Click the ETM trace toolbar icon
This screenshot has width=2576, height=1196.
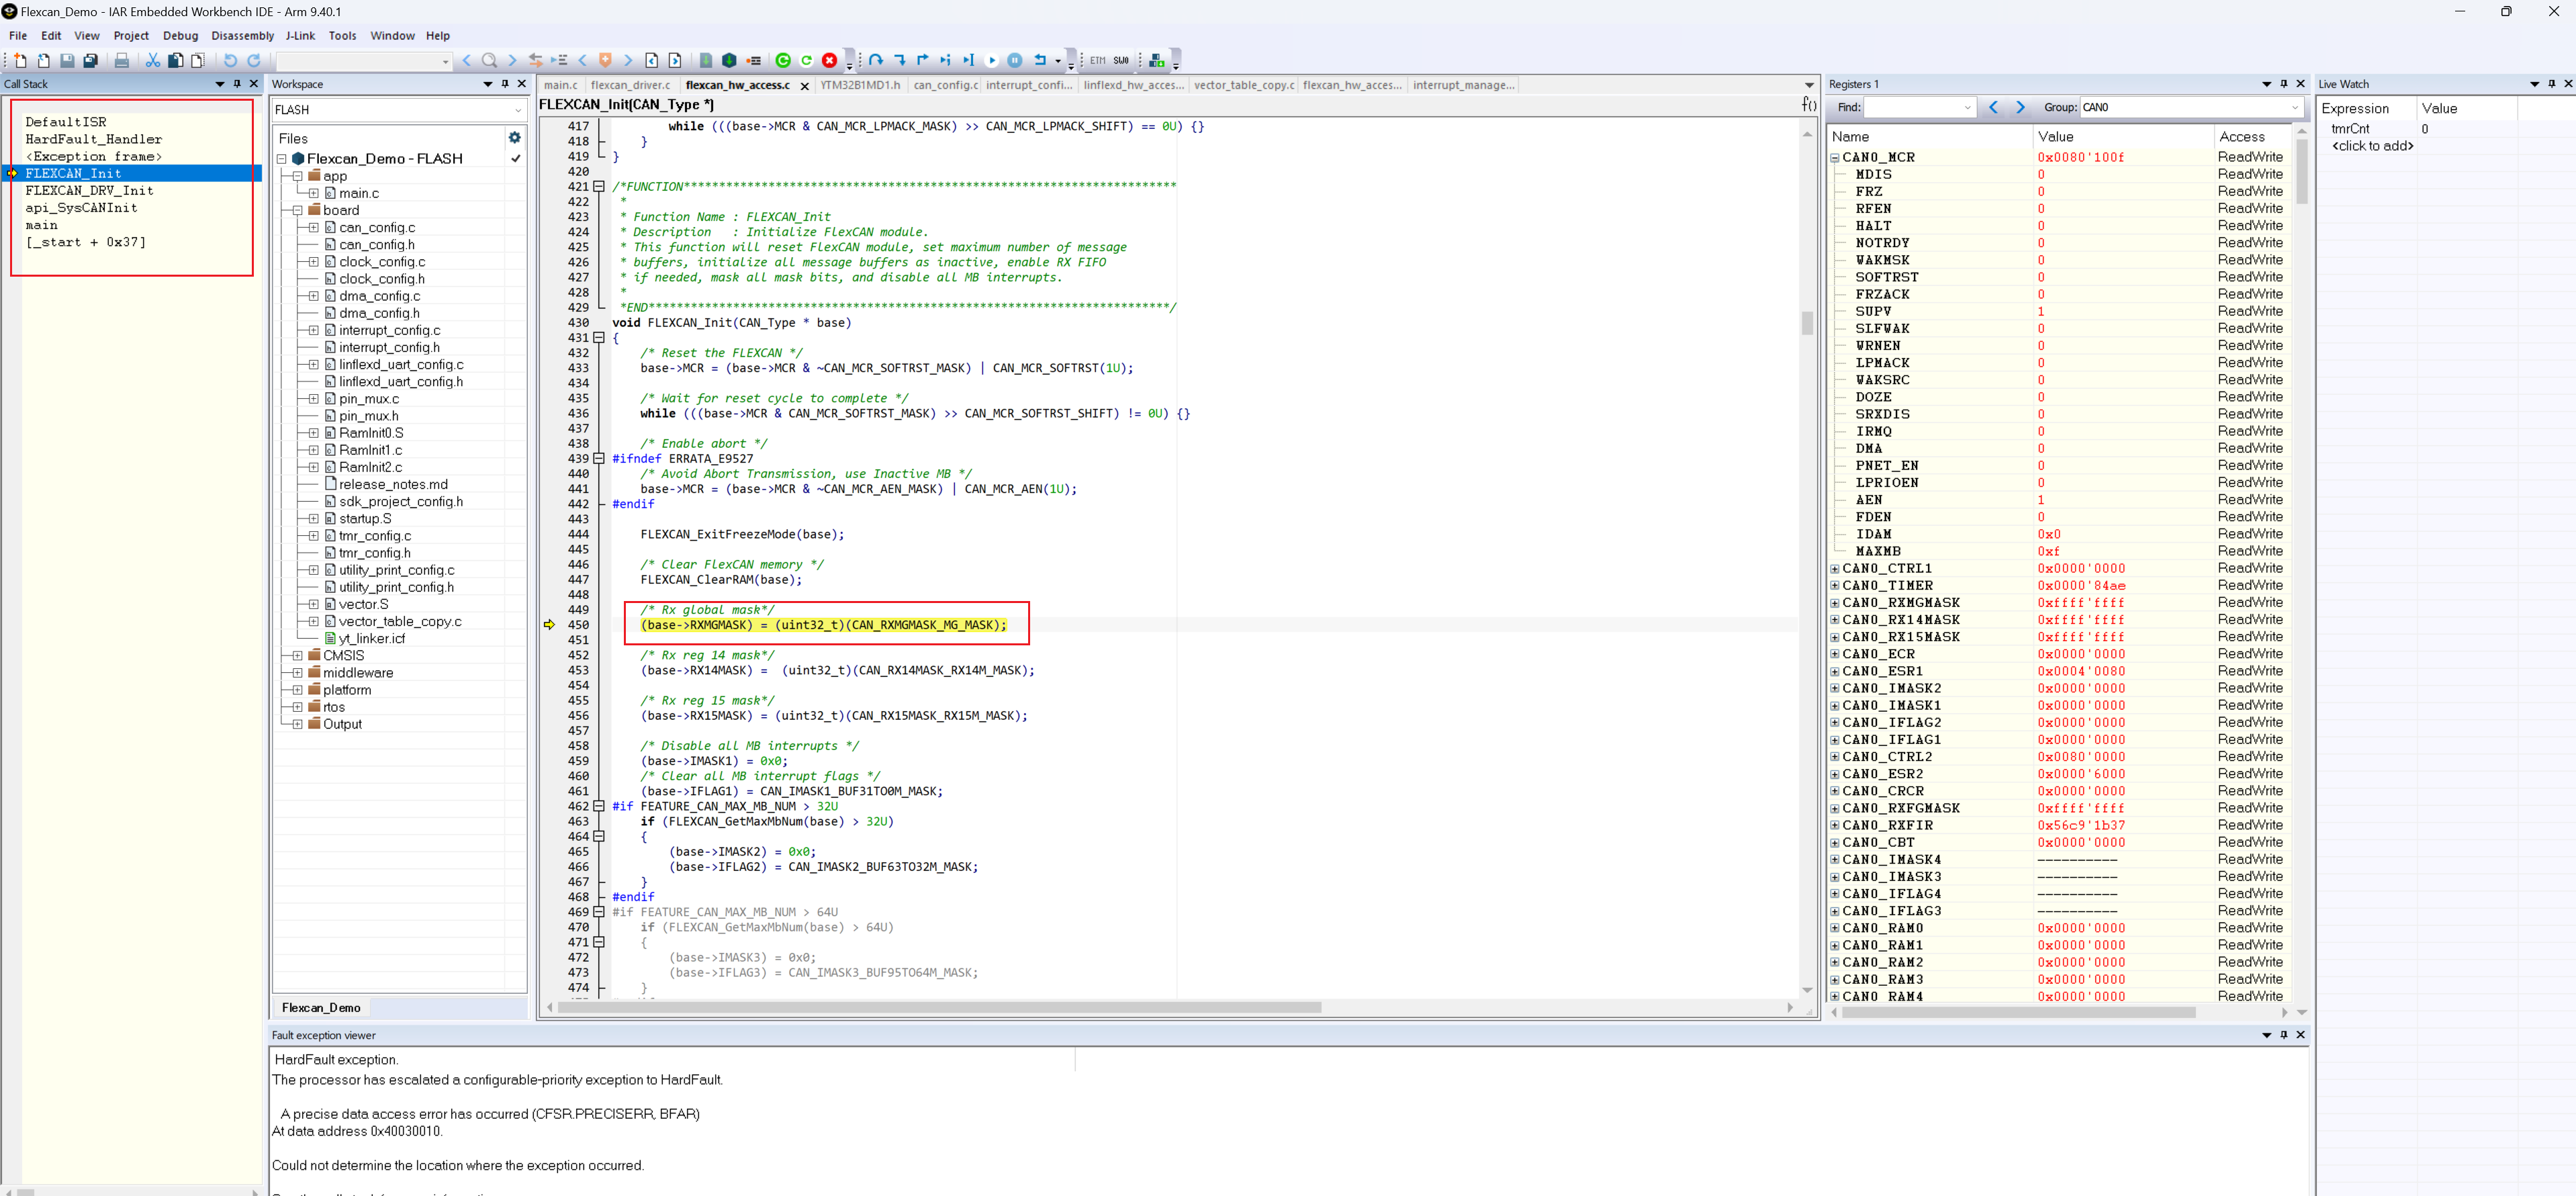[1098, 61]
